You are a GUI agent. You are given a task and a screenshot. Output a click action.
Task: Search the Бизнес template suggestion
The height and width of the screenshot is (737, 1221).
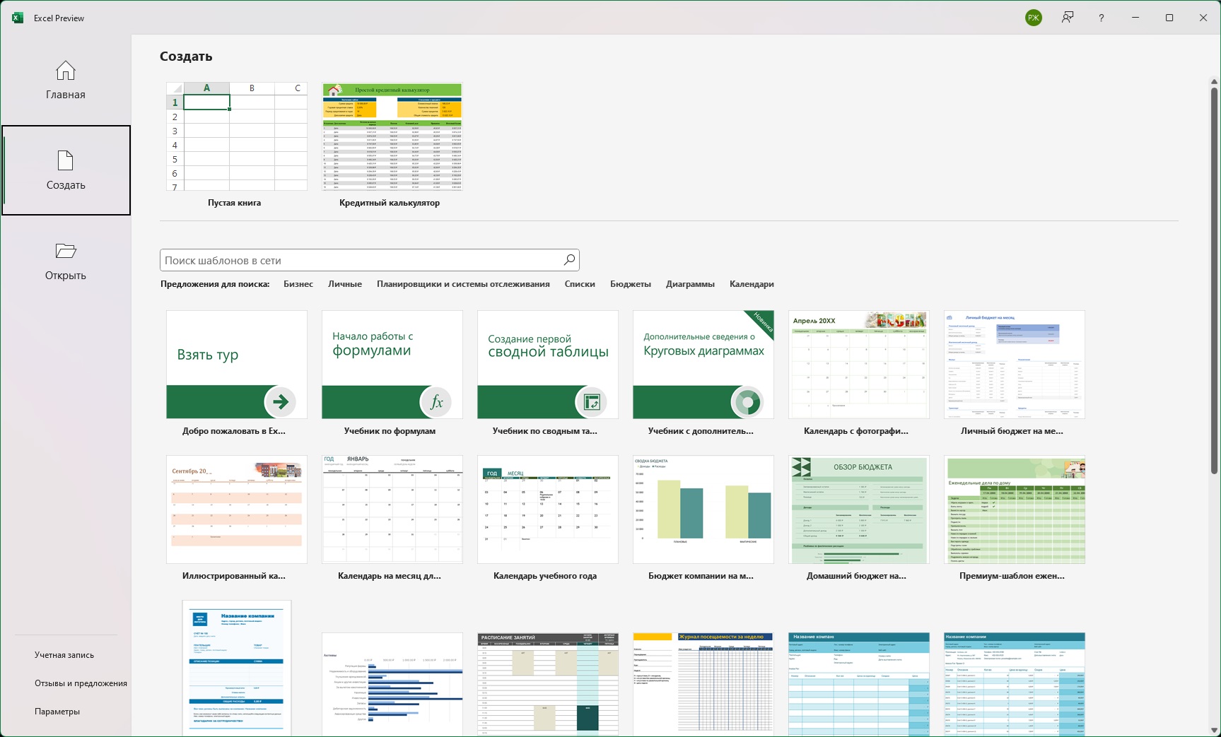click(298, 284)
